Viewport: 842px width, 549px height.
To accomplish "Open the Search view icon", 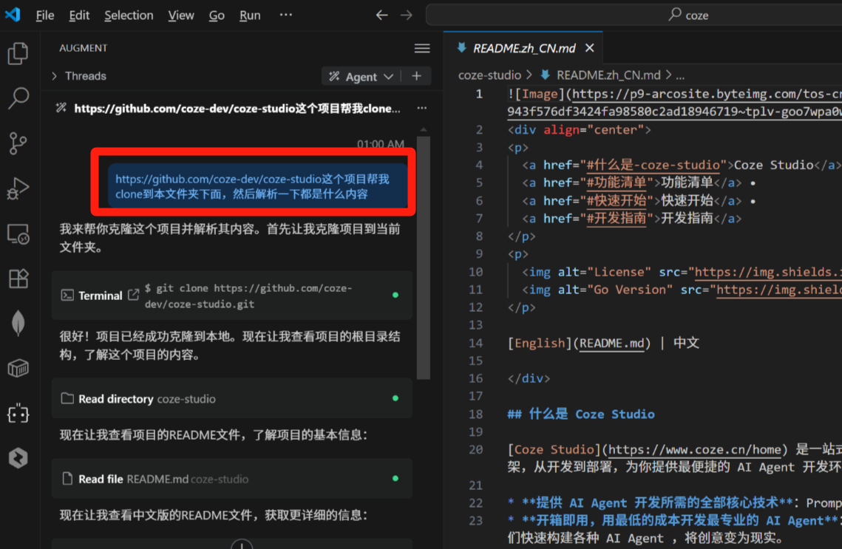I will (x=18, y=98).
